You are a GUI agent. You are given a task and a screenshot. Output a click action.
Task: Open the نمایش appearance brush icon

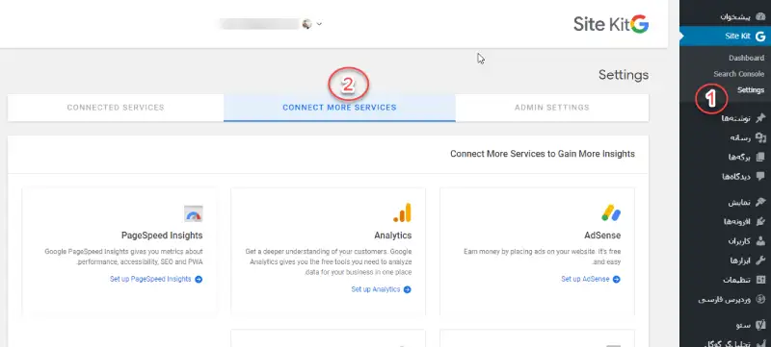(760, 202)
